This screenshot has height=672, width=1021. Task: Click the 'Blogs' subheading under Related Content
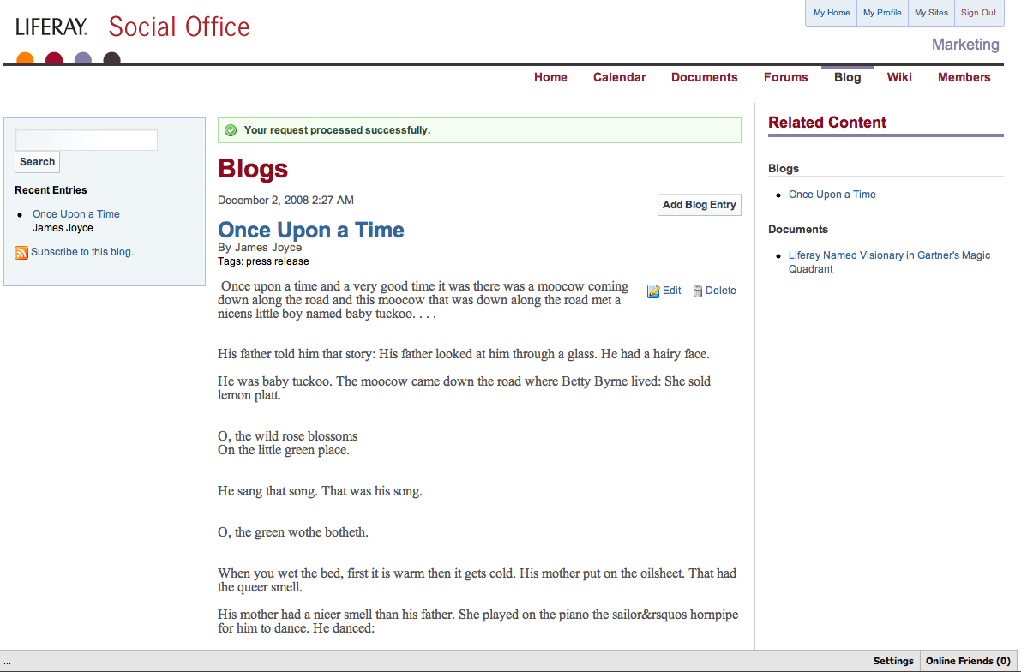pos(784,169)
